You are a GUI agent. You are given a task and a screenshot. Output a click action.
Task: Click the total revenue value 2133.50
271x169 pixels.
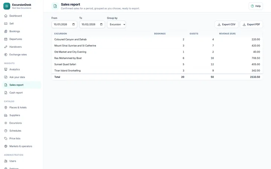coord(255,77)
